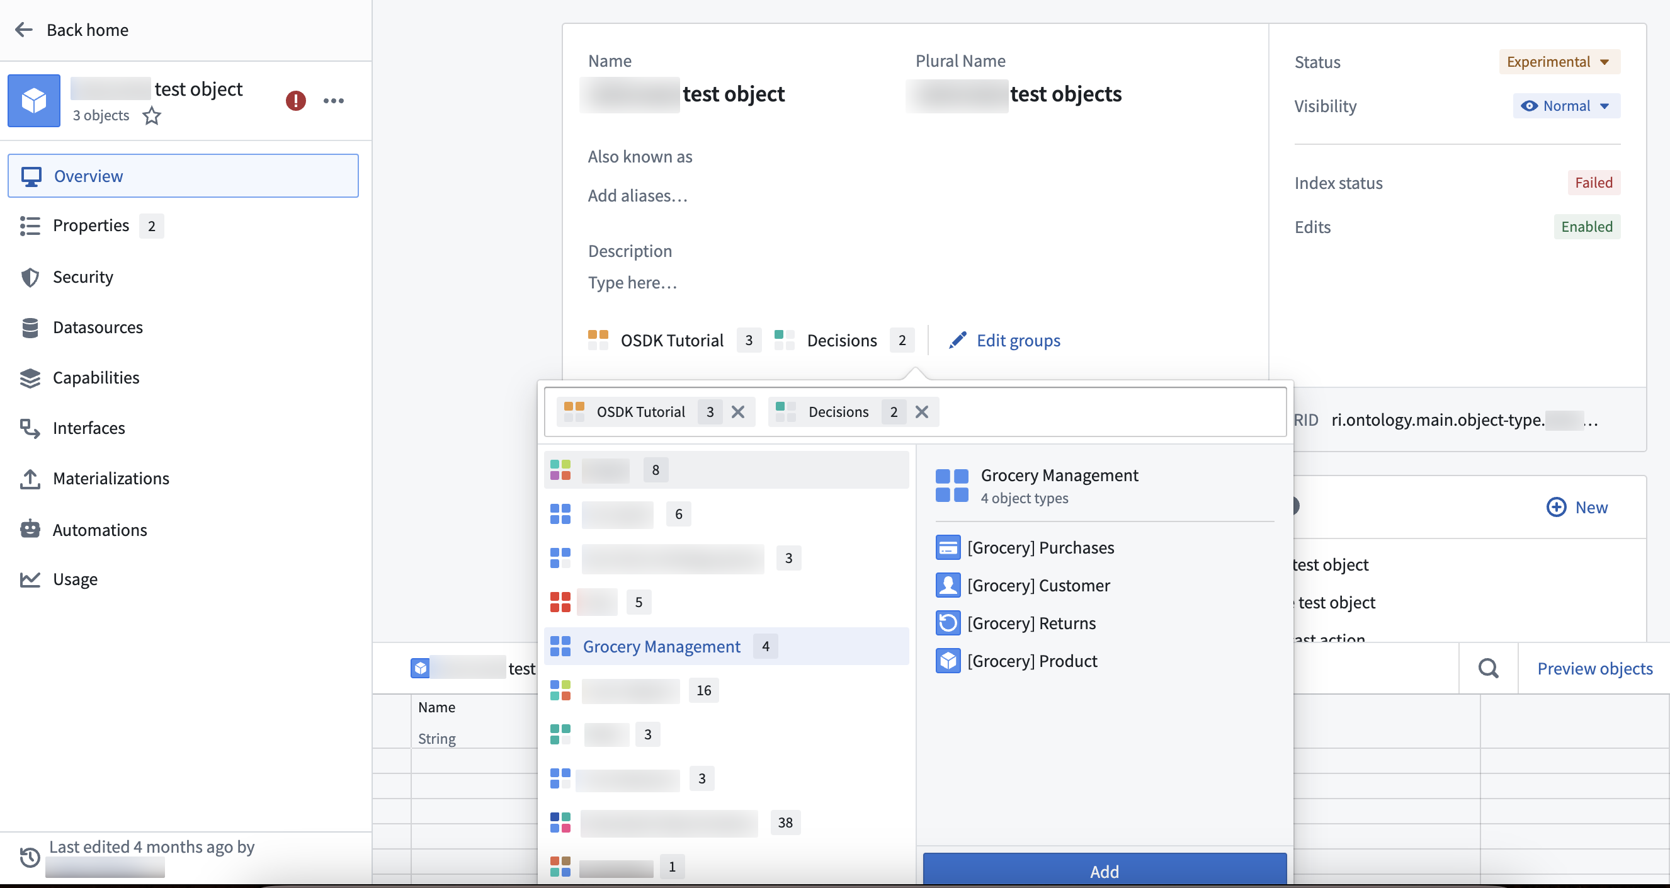Select Grocery Management group
Image resolution: width=1670 pixels, height=888 pixels.
[726, 646]
